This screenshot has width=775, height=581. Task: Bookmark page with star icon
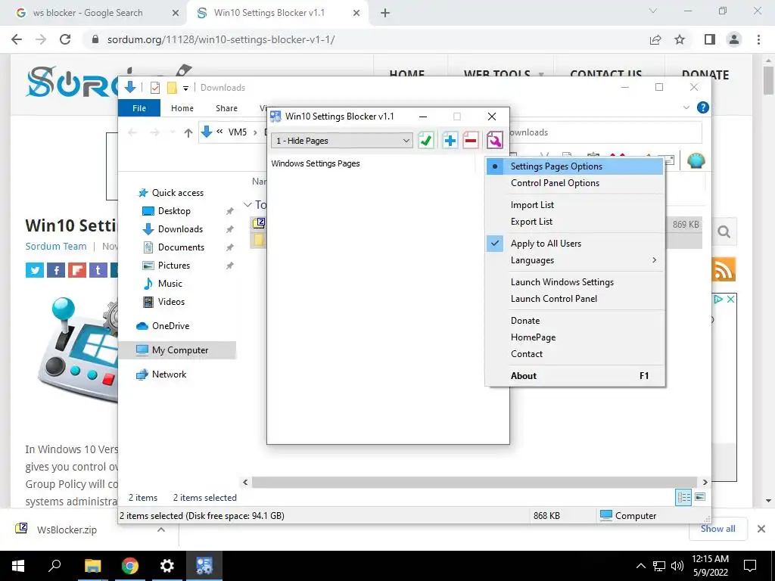pyautogui.click(x=680, y=39)
